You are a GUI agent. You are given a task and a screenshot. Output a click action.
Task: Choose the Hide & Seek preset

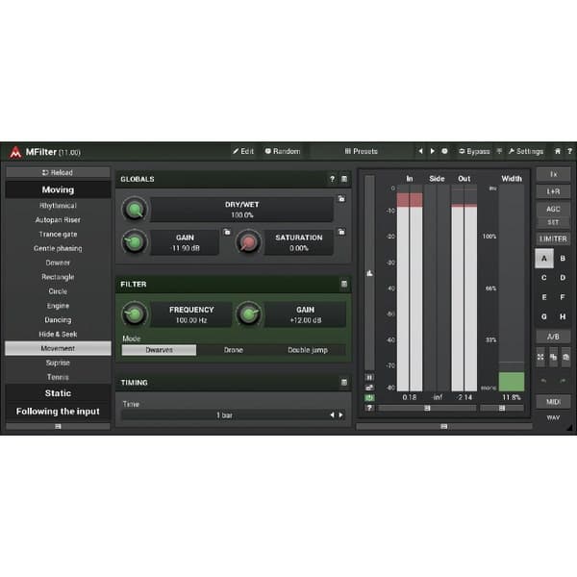pyautogui.click(x=57, y=334)
